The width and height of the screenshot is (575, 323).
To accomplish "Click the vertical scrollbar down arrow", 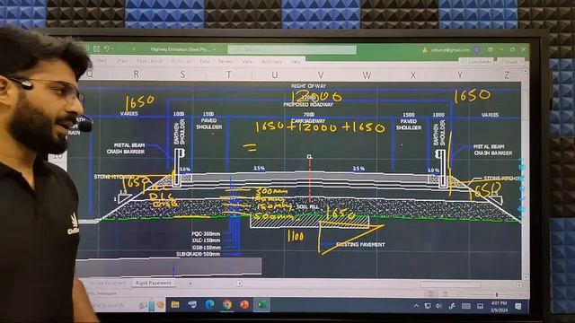I will [x=526, y=277].
